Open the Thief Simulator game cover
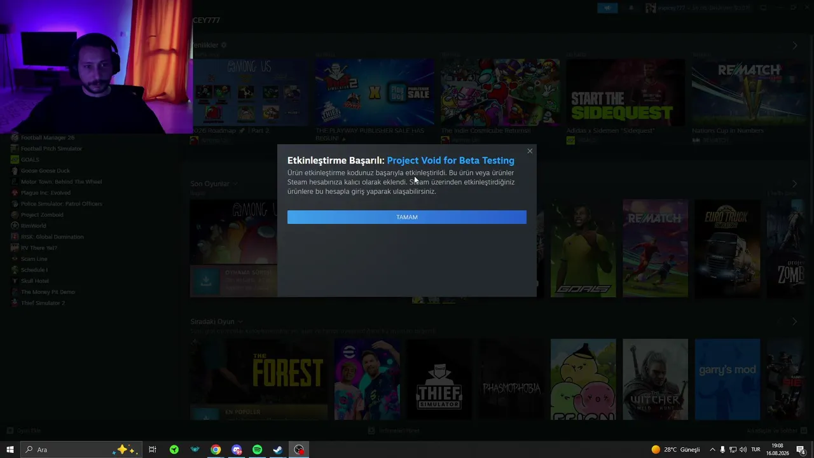This screenshot has height=458, width=814. tap(439, 380)
